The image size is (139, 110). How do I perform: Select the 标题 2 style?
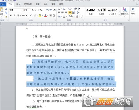click(x=113, y=12)
